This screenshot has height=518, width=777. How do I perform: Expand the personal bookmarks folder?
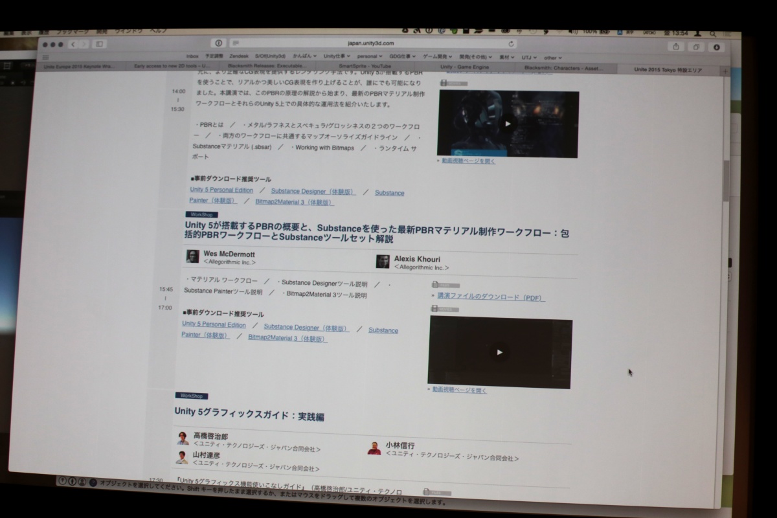click(x=370, y=56)
